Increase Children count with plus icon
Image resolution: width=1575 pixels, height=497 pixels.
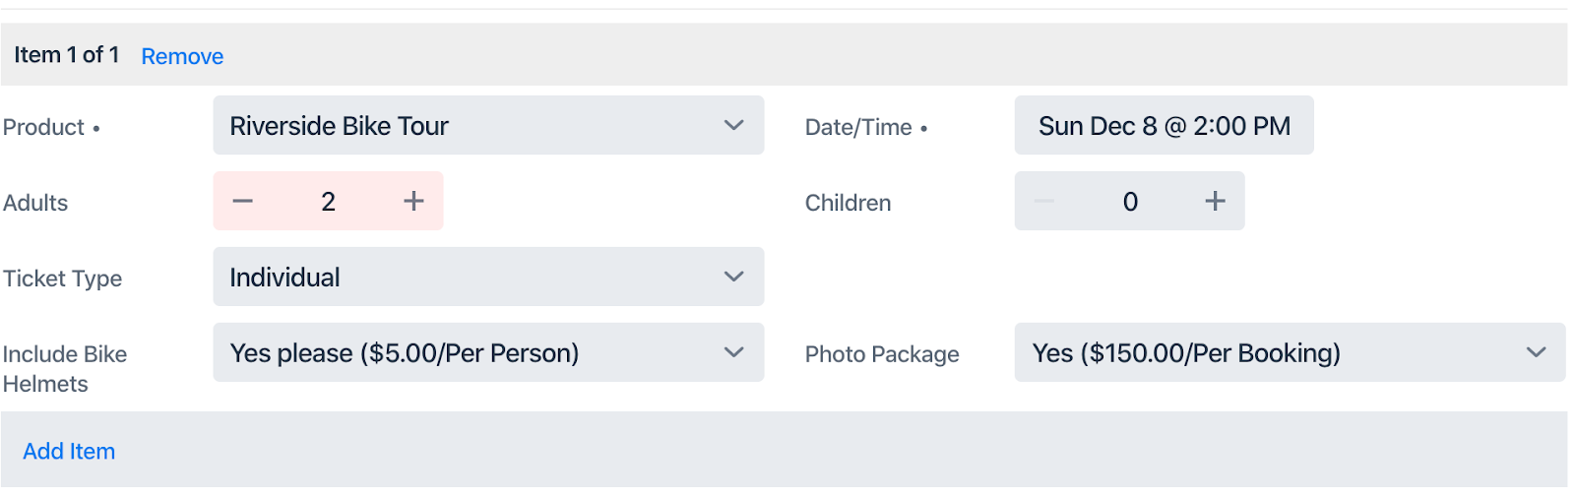[x=1215, y=202]
